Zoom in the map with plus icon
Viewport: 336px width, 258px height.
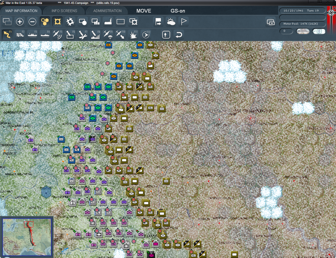(20, 22)
